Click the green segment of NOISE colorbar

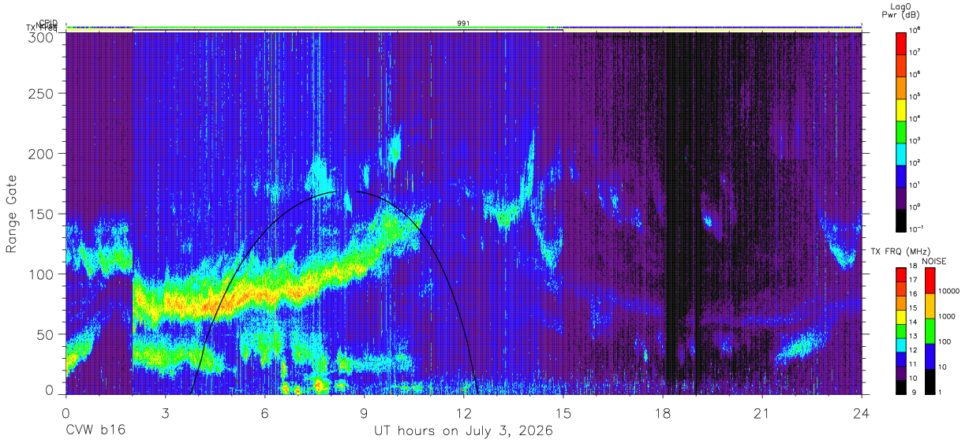(930, 331)
